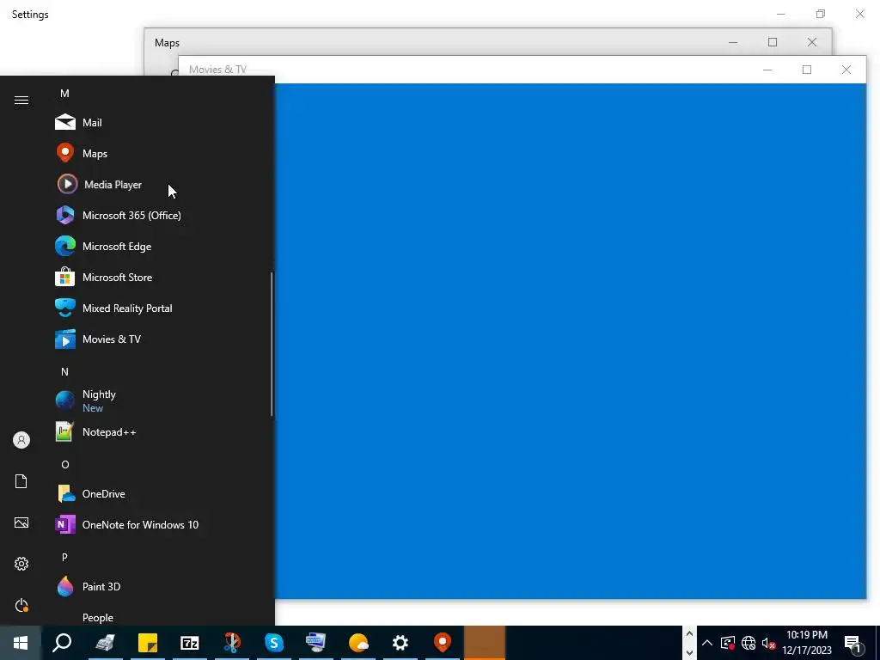This screenshot has height=660, width=880.
Task: Minimize the Movies & TV window
Action: (767, 70)
